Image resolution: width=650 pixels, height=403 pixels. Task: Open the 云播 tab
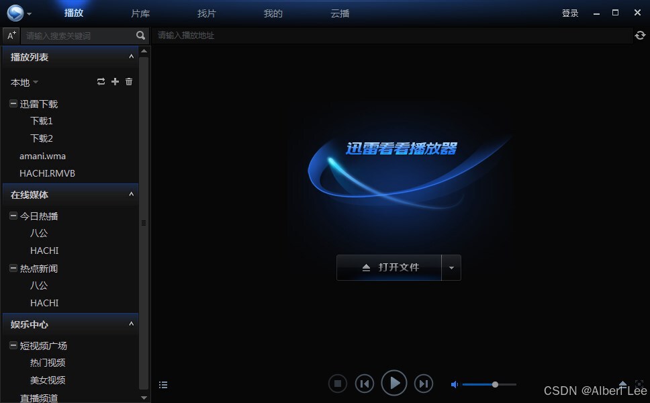(340, 13)
